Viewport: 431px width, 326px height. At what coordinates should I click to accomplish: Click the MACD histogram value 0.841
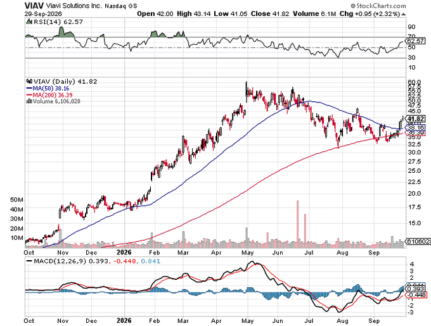(x=151, y=261)
